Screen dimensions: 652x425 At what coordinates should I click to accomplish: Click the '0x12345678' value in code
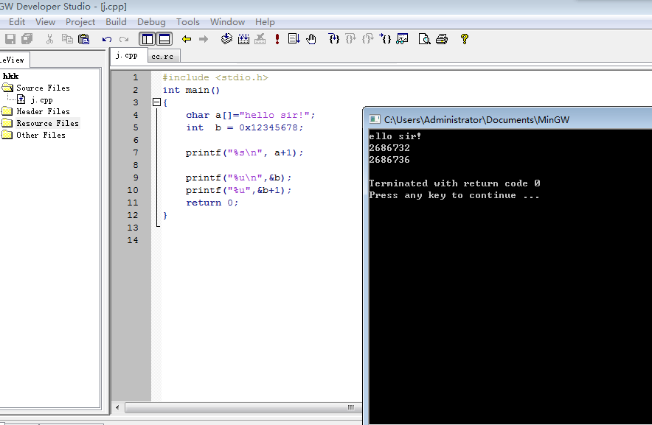(x=268, y=127)
